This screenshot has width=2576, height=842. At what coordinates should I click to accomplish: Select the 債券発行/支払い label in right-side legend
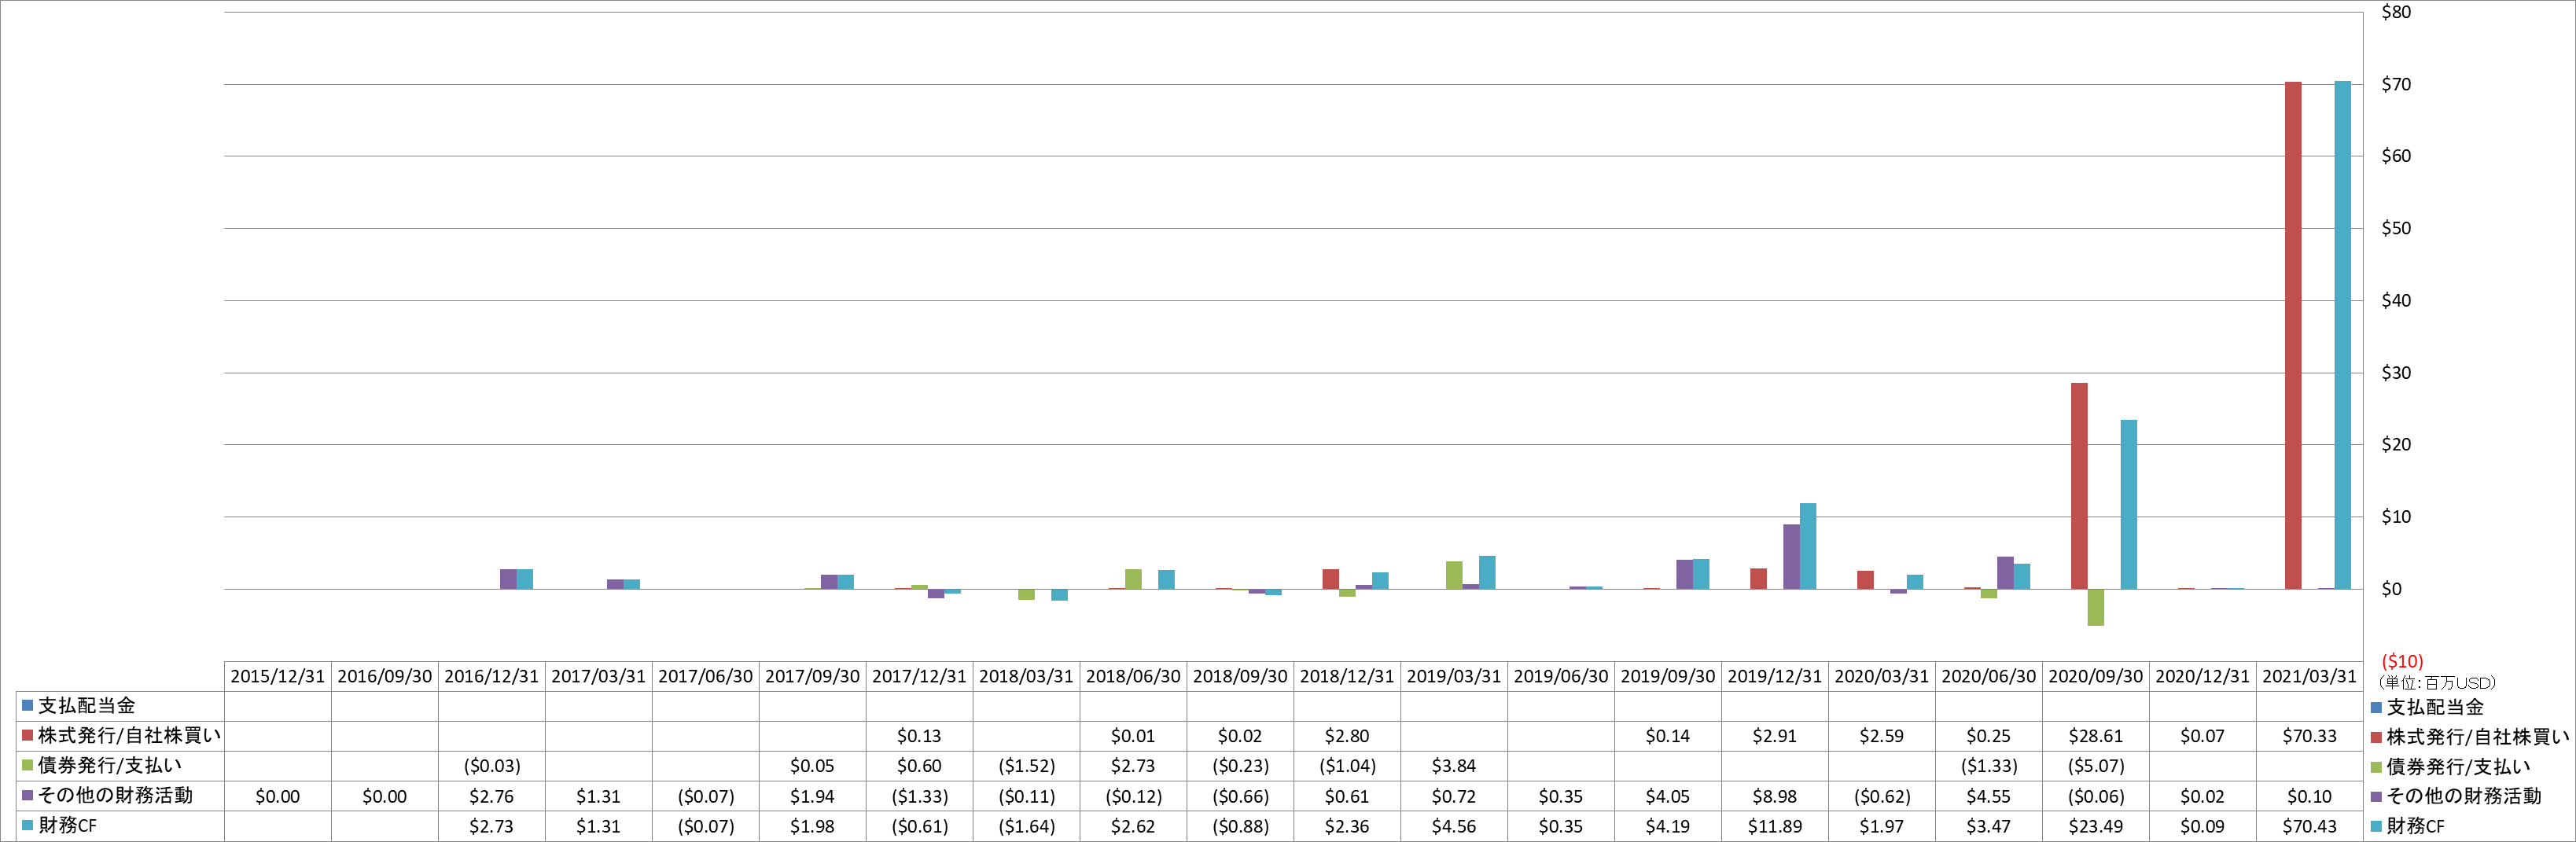2459,767
